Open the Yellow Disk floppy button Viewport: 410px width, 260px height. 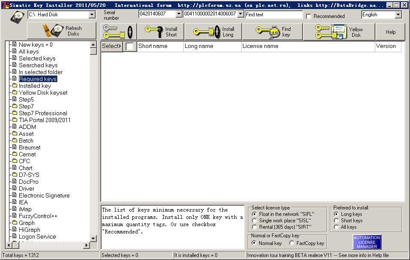[x=339, y=32]
